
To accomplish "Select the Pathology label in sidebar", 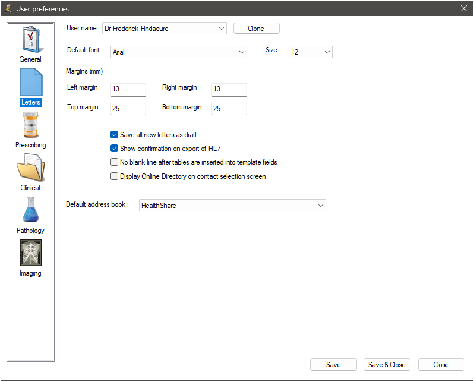I will coord(30,231).
